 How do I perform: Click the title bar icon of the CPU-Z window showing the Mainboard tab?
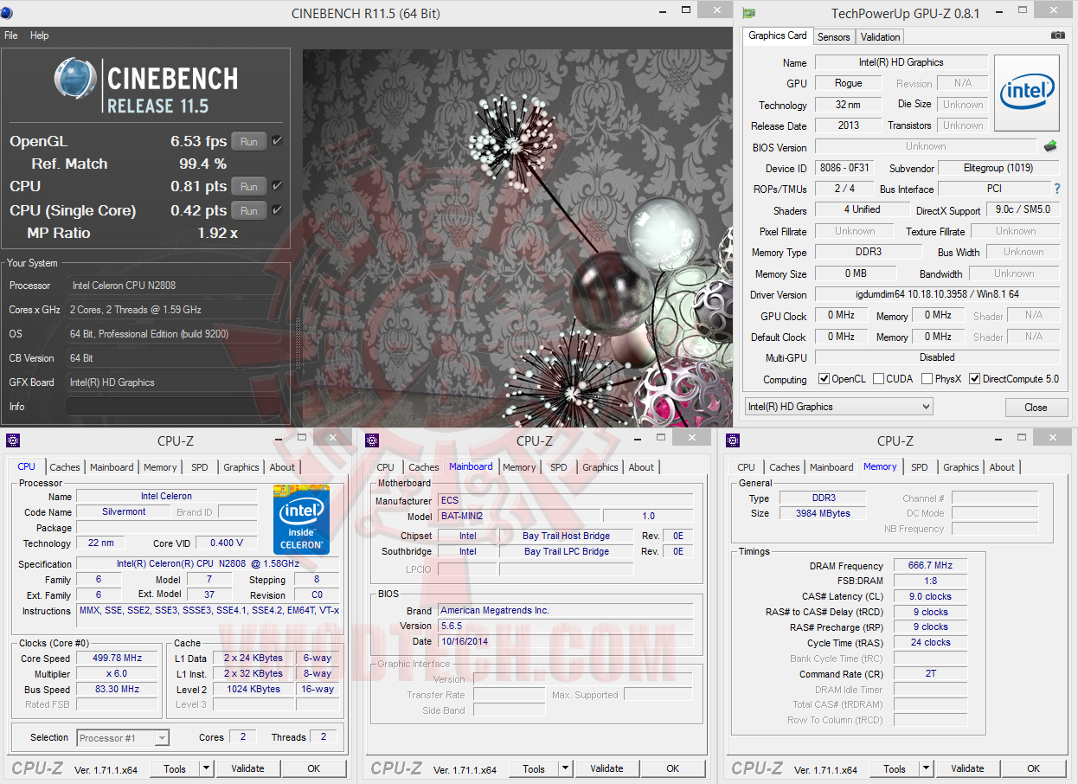point(372,440)
